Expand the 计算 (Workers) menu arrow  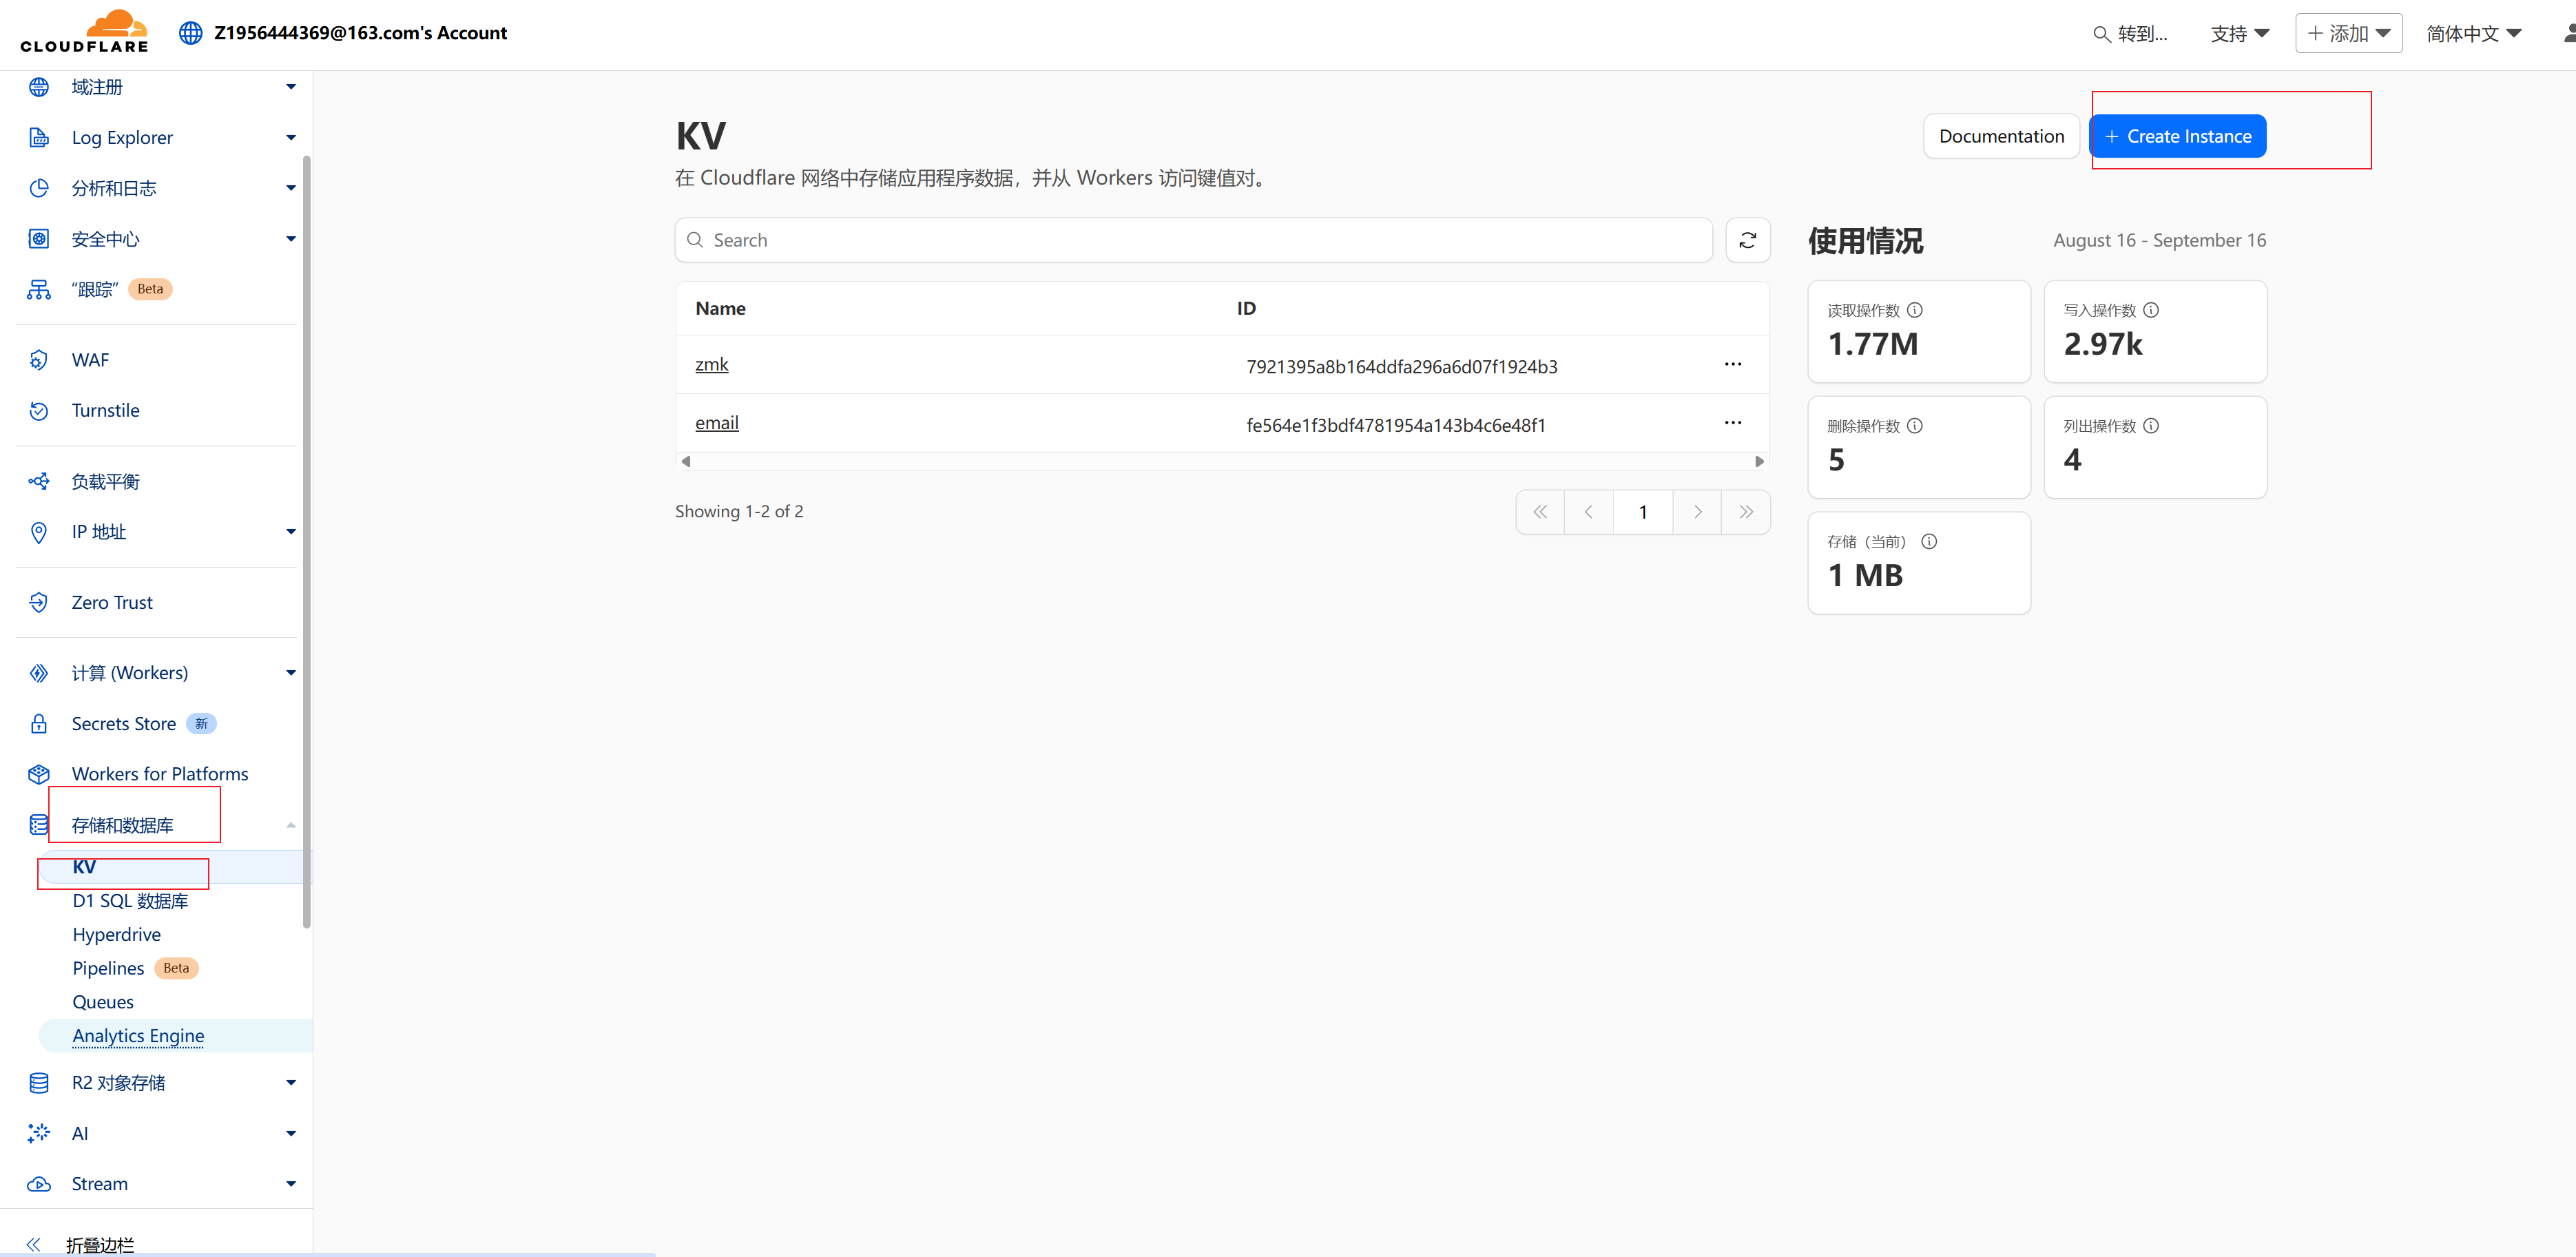click(291, 672)
